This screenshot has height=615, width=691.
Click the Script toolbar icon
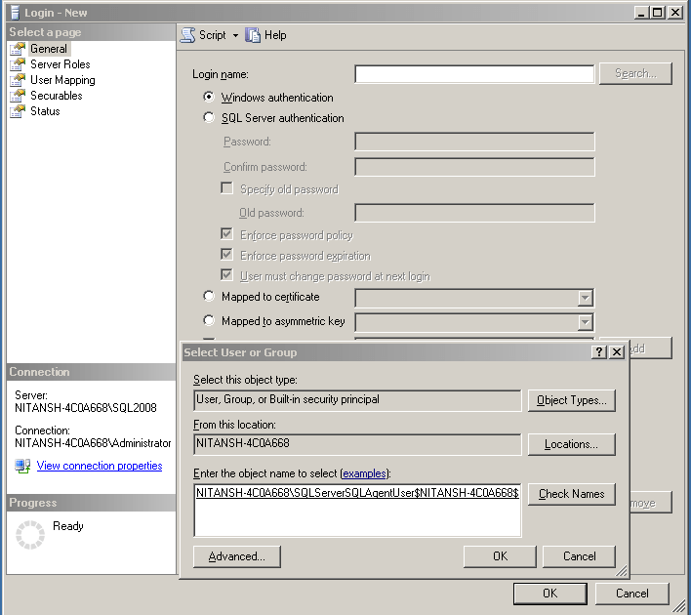coord(188,35)
